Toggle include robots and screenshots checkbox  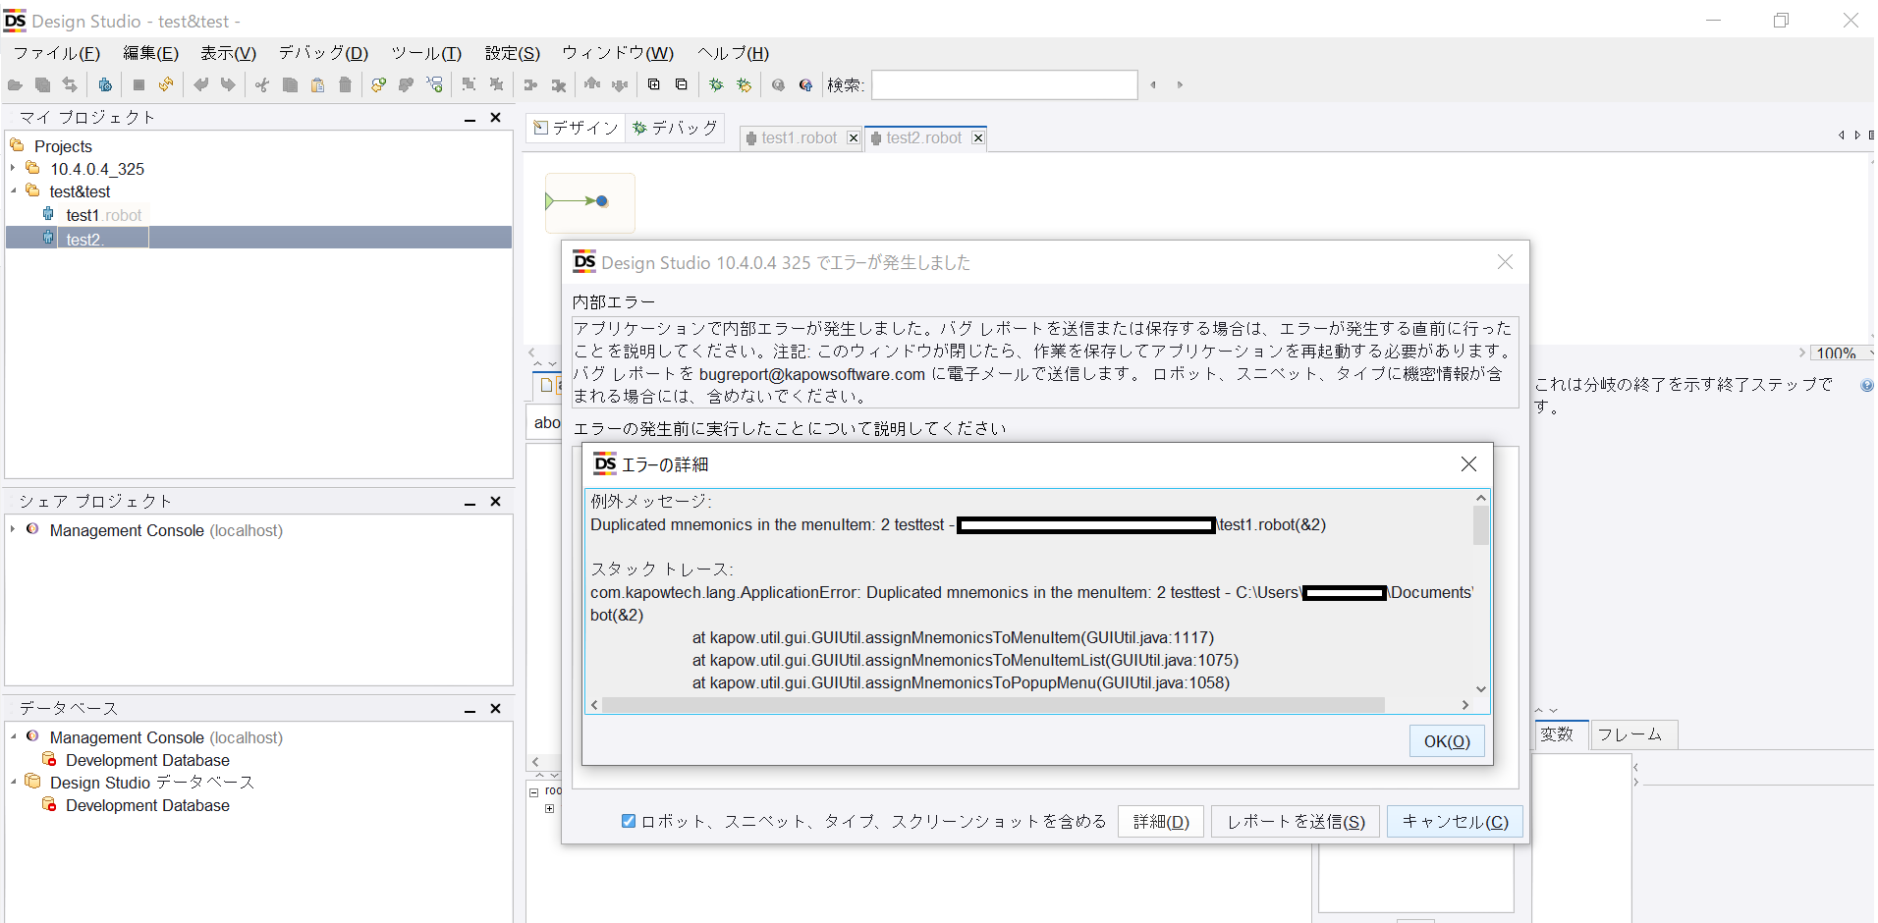click(629, 821)
